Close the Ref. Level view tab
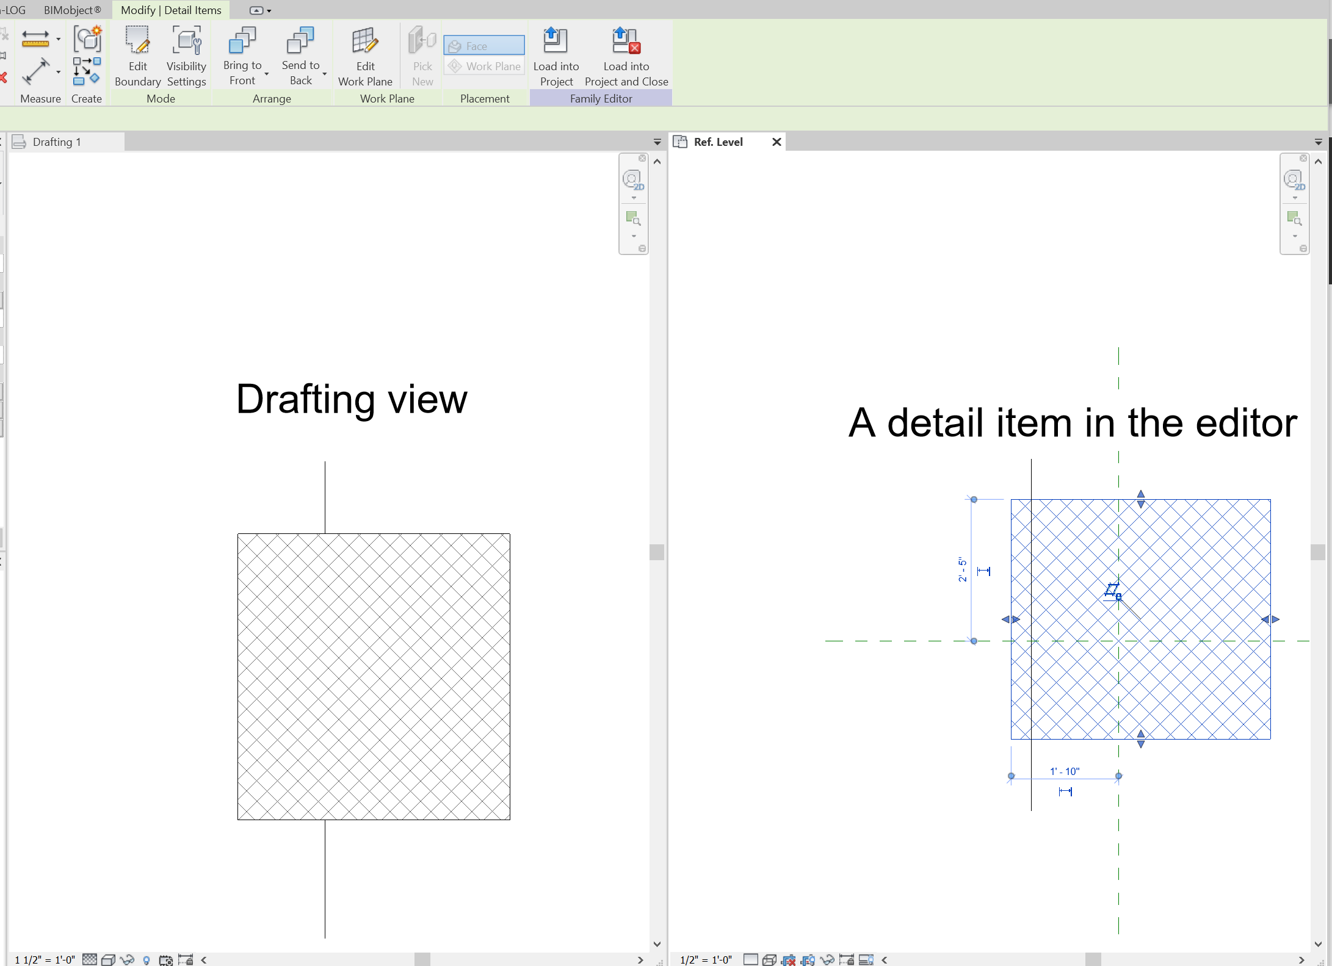The height and width of the screenshot is (966, 1332). click(x=776, y=142)
